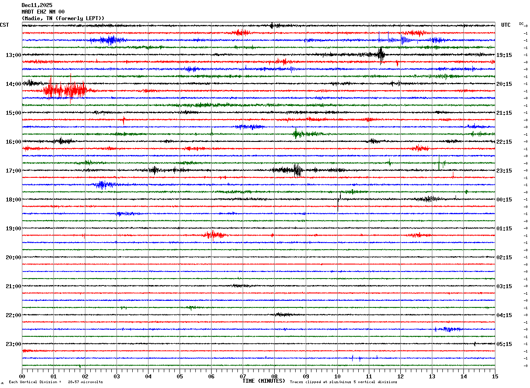Click minute tick label '12' on time axis

[400, 377]
